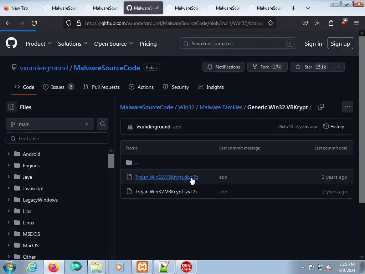The width and height of the screenshot is (365, 274).
Task: Expand the Javascript folder chevron
Action: coord(9,188)
